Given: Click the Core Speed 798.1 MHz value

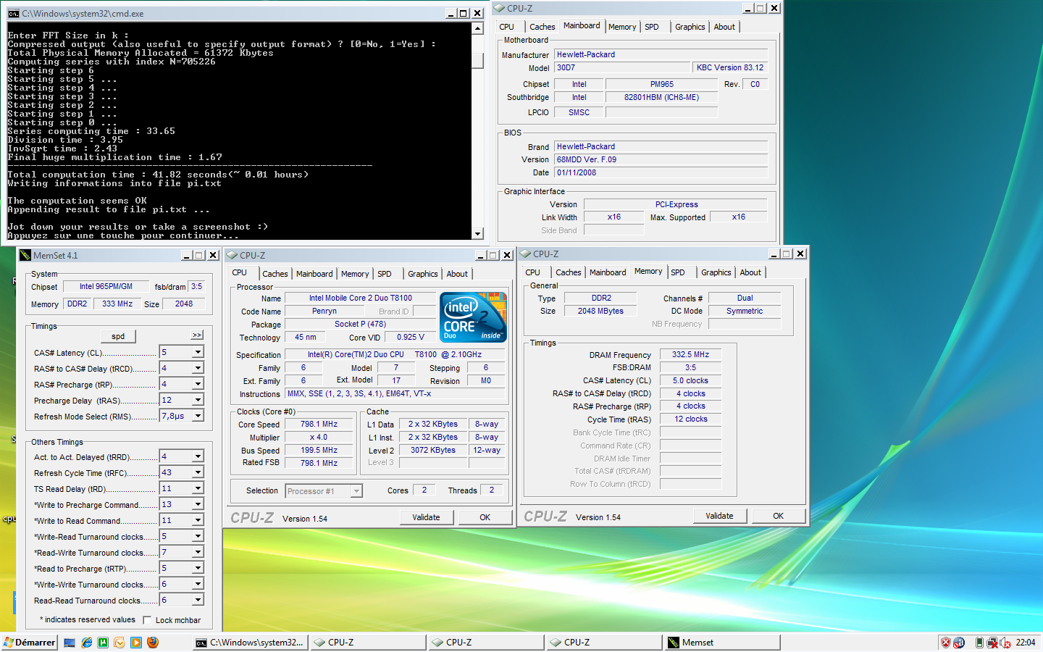Looking at the screenshot, I should [x=319, y=425].
